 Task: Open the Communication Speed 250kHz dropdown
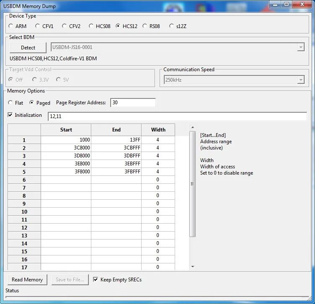coord(301,80)
